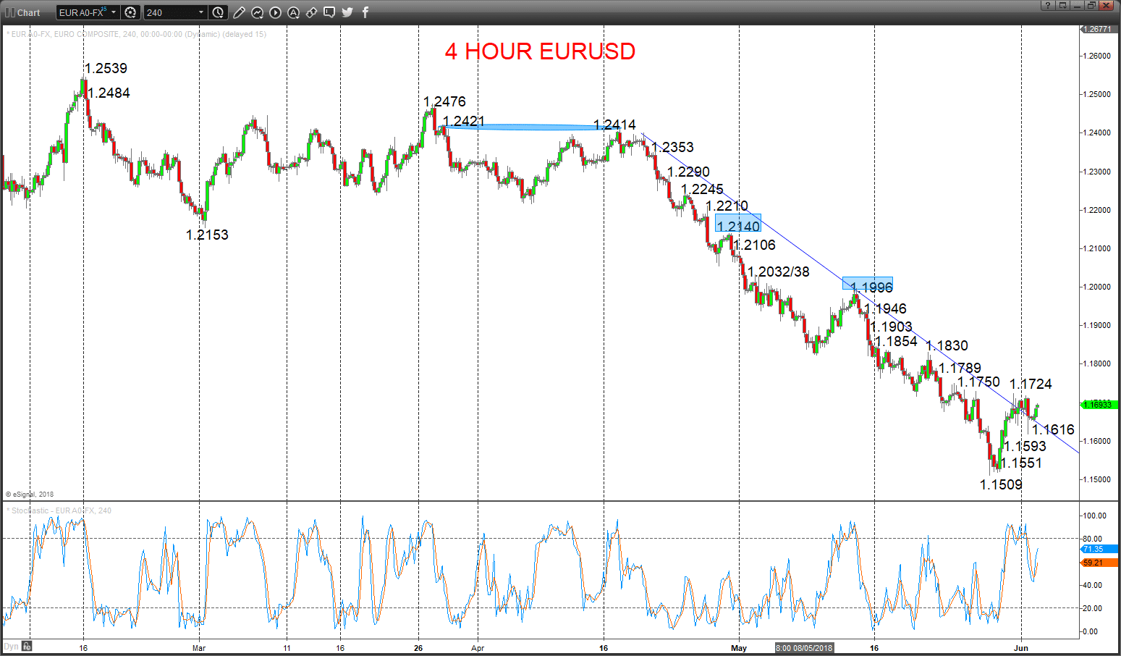
Task: Select the pencil drawing tools icon
Action: (239, 12)
